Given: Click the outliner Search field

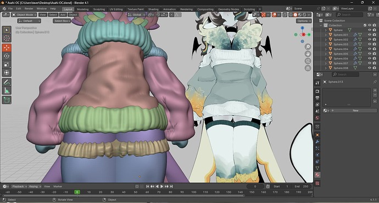Looking at the screenshot, I should [349, 15].
